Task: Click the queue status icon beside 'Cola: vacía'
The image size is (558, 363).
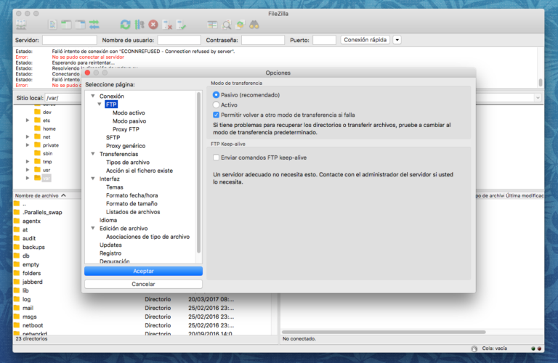Action: coord(474,348)
